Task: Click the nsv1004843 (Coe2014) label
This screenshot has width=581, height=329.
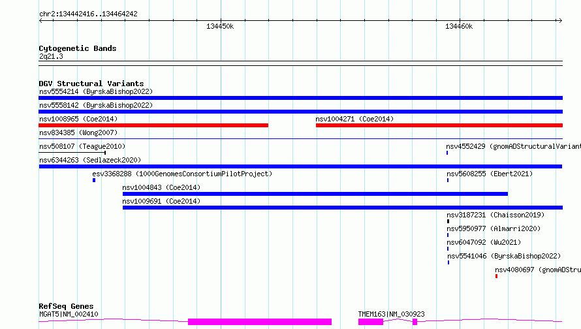Action: point(161,187)
